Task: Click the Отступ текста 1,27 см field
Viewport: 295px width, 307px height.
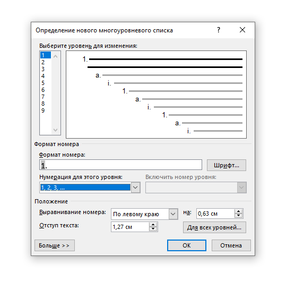Action: point(130,227)
